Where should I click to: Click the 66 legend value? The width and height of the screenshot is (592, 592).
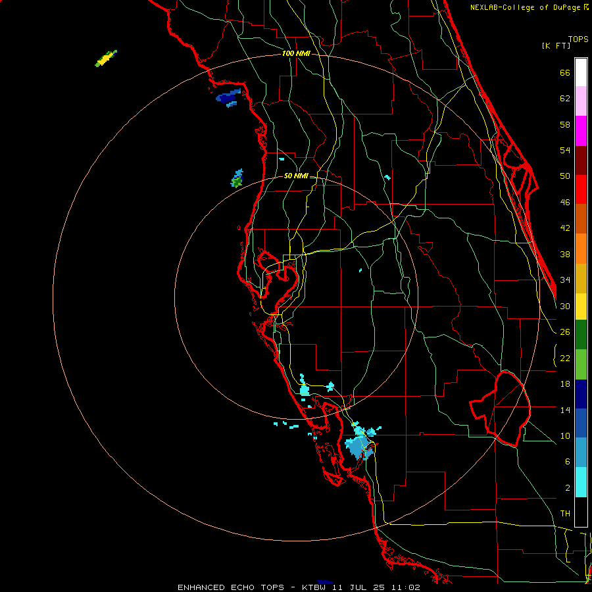pos(565,72)
